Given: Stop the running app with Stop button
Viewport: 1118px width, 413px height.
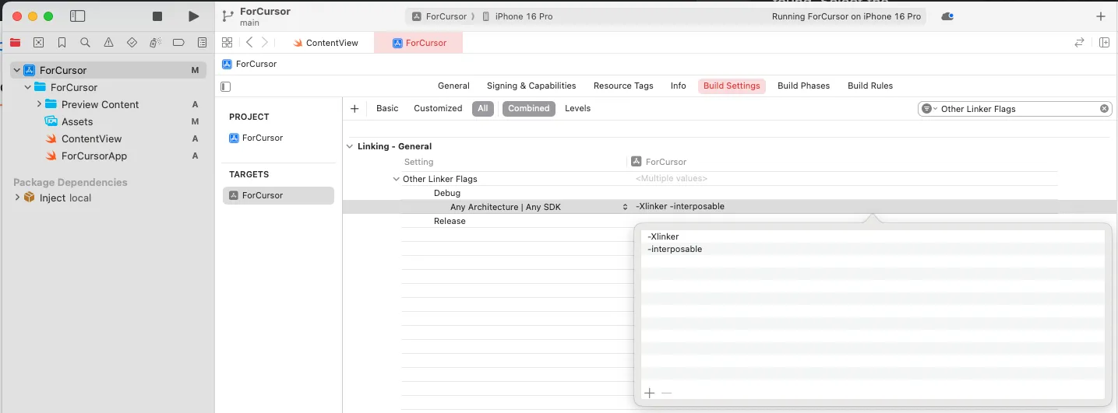Looking at the screenshot, I should click(x=157, y=16).
